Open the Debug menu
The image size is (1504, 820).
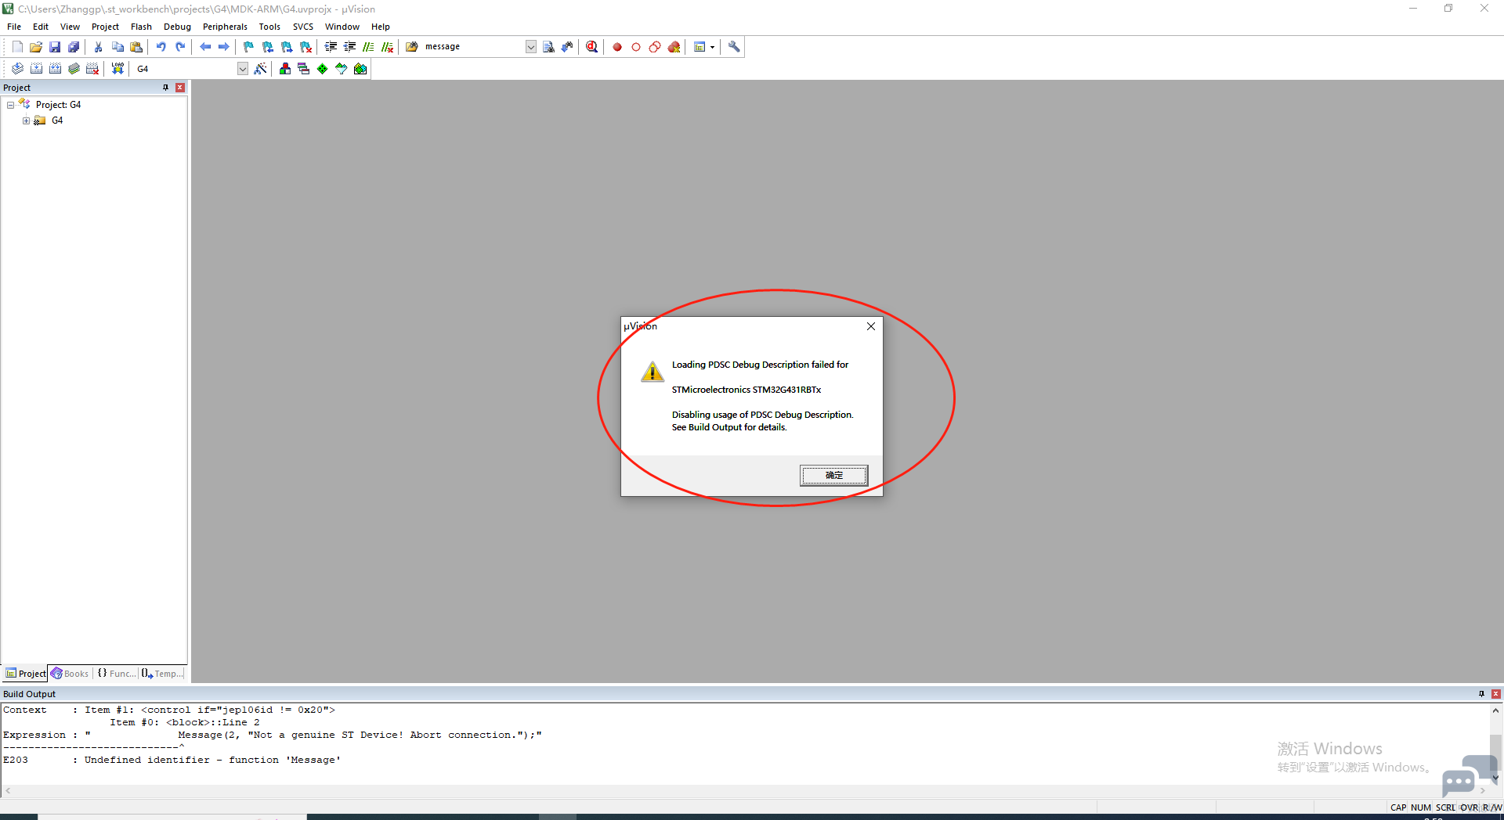[177, 27]
